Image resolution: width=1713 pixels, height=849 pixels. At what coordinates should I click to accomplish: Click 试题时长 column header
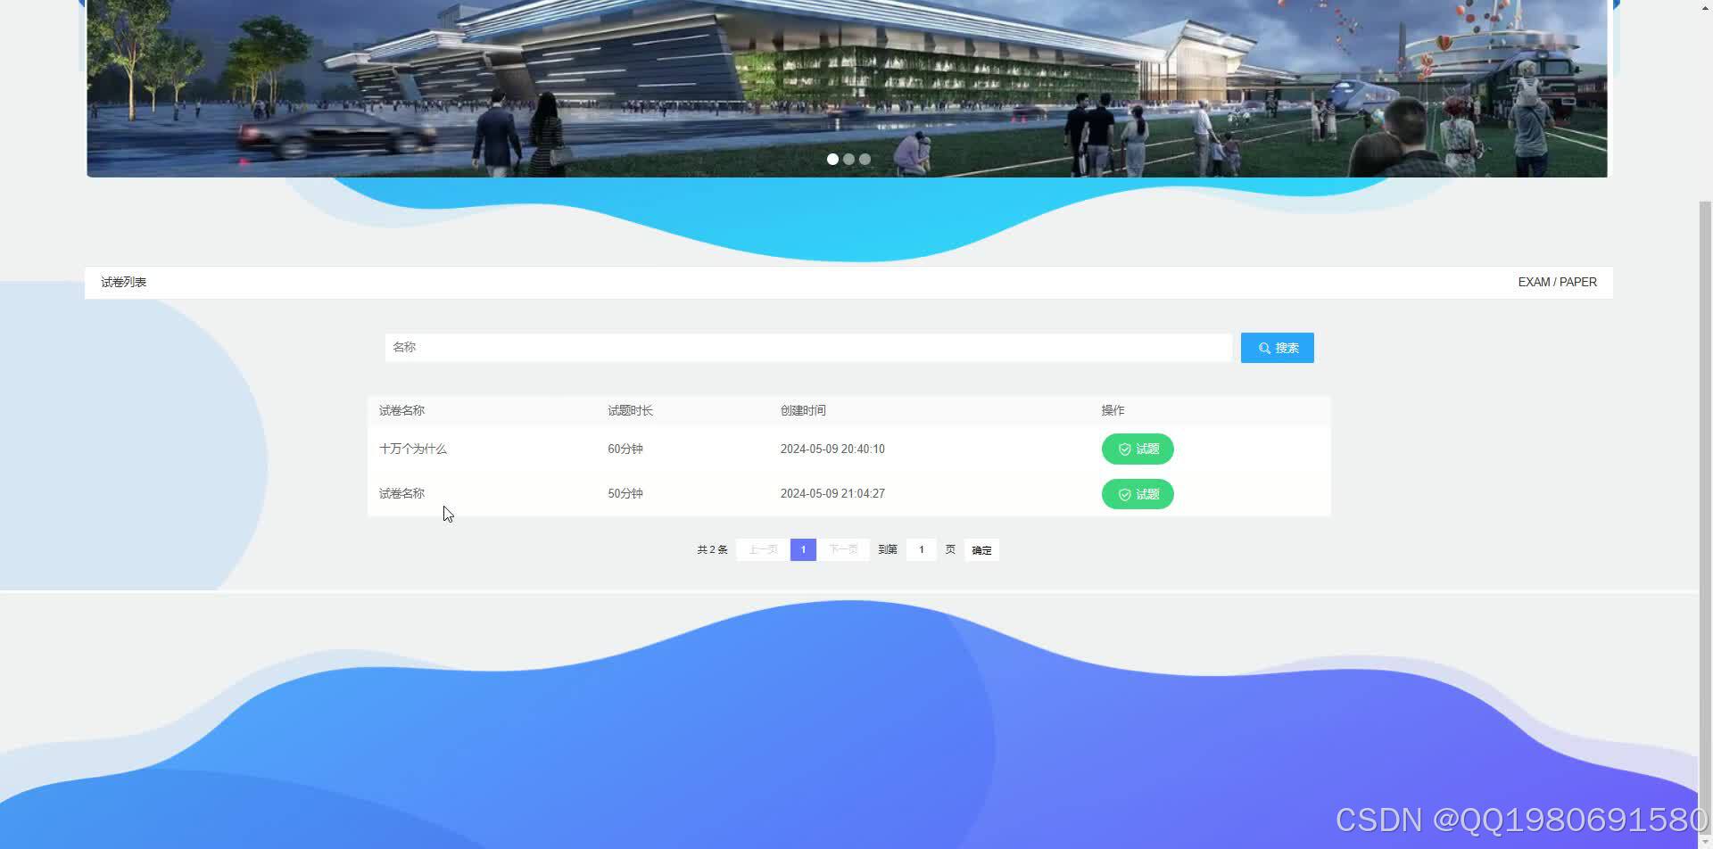630,410
